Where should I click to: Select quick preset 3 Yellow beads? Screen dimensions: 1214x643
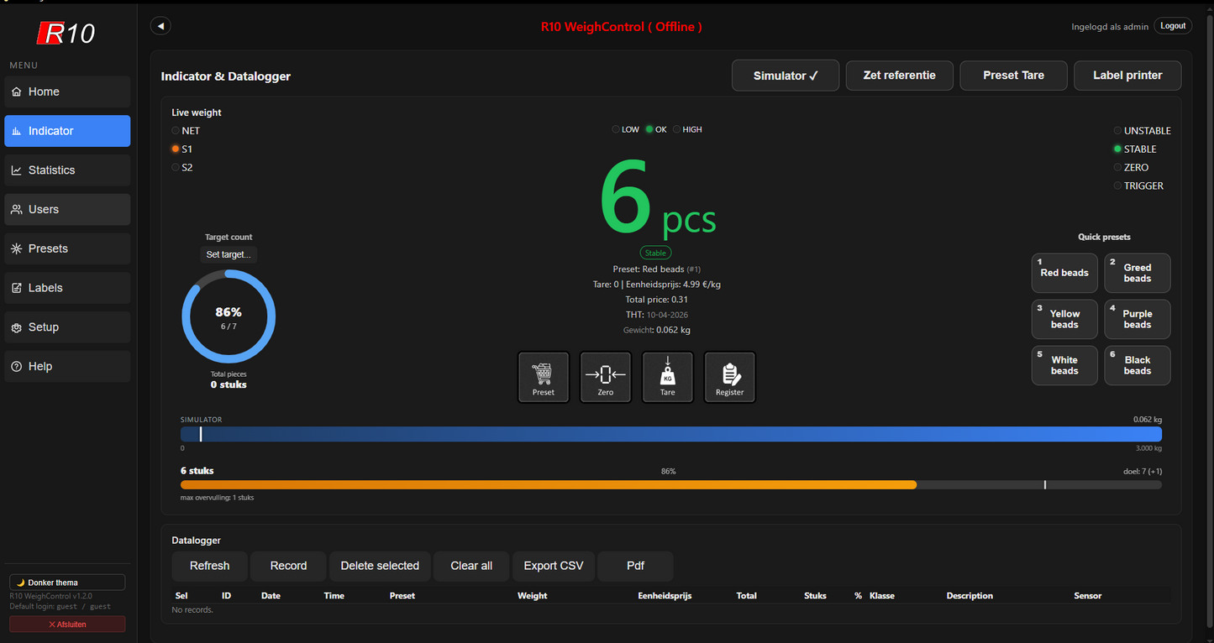click(x=1064, y=319)
